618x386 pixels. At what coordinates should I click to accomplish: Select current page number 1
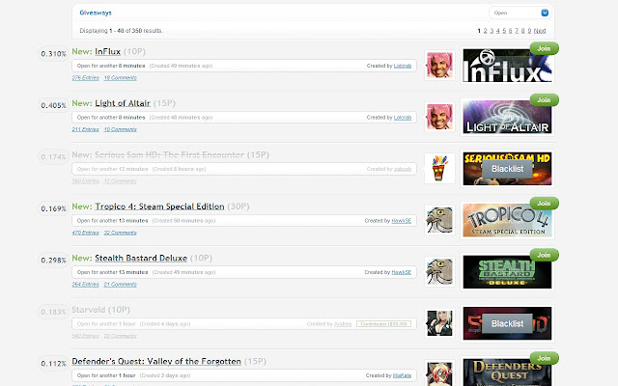click(479, 31)
